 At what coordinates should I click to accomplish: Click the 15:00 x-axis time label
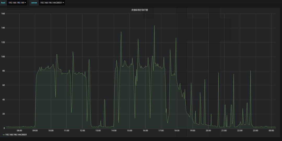130,131
